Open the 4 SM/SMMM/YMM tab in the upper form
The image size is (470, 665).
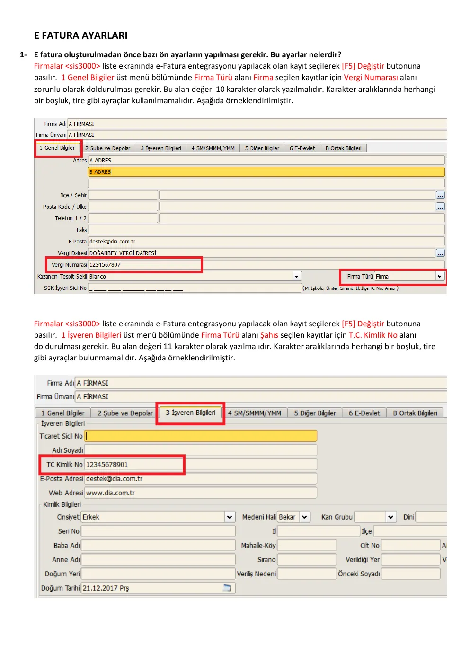point(213,148)
